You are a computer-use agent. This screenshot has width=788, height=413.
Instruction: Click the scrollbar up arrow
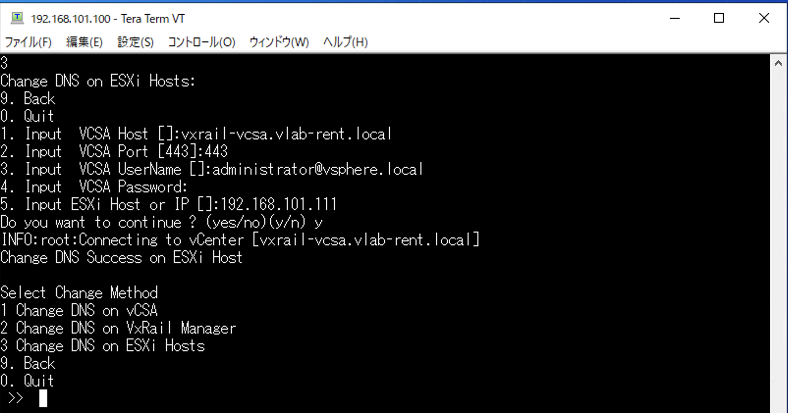click(x=778, y=63)
